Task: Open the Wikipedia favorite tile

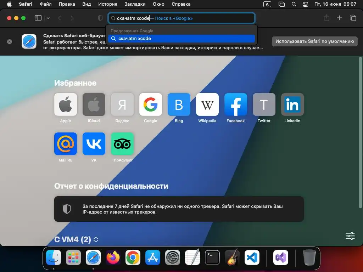Action: [x=207, y=104]
